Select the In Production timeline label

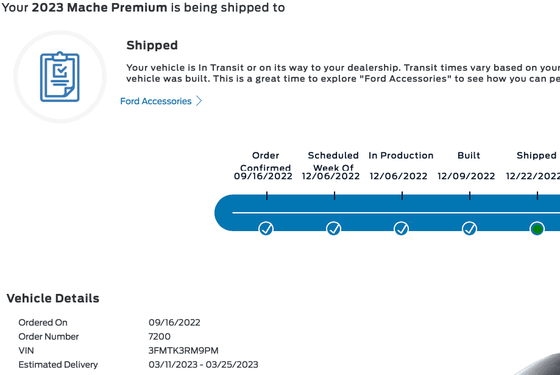pyautogui.click(x=401, y=155)
